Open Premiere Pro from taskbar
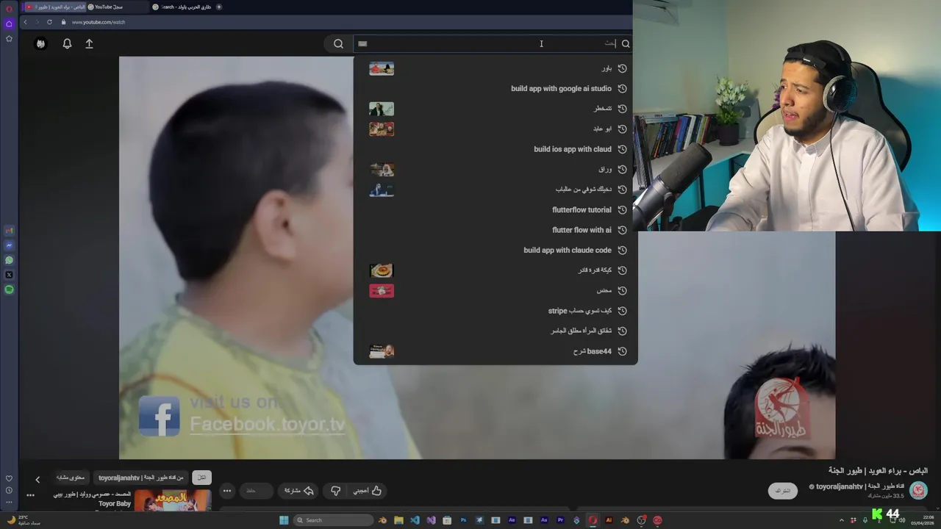Screen dimensions: 941x529 pyautogui.click(x=560, y=520)
